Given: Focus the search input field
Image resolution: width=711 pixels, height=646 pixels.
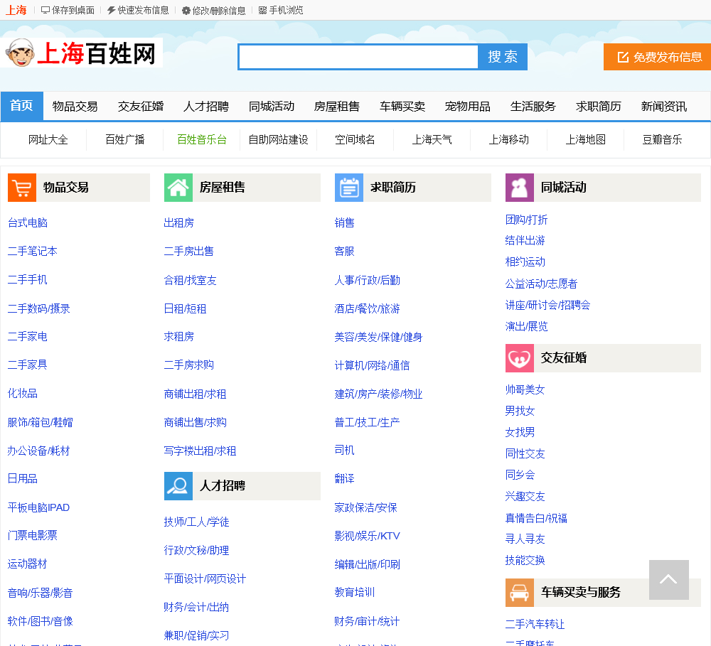Looking at the screenshot, I should pos(358,57).
